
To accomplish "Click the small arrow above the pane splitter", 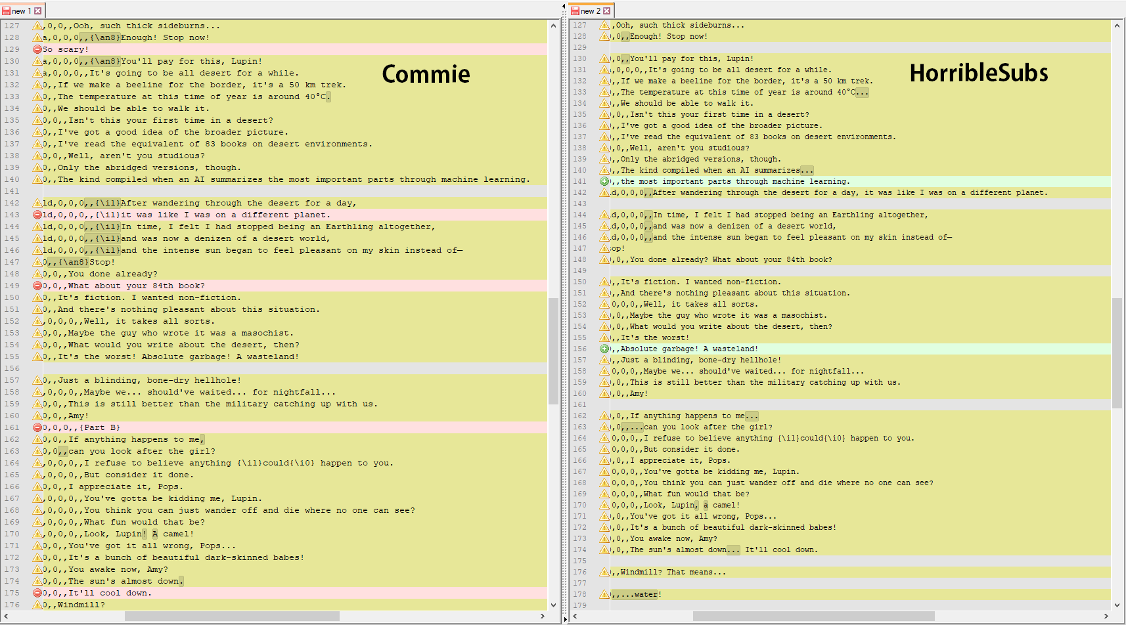I will pyautogui.click(x=564, y=7).
